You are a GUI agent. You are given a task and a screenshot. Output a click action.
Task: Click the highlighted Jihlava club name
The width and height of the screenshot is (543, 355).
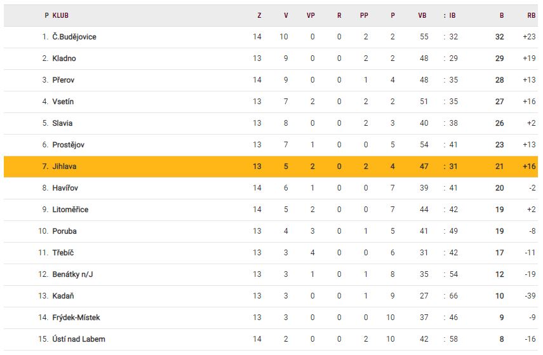coord(65,166)
